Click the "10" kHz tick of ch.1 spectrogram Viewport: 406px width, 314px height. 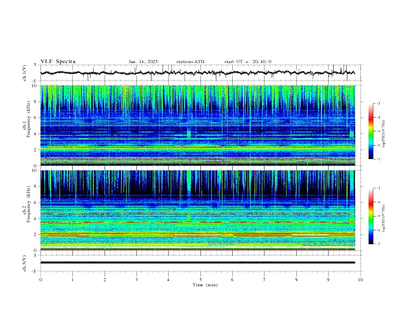pos(34,86)
